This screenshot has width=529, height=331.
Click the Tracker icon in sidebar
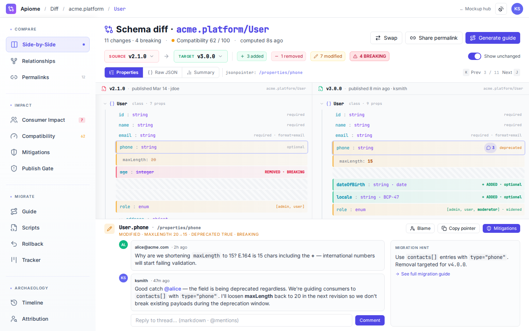point(14,260)
